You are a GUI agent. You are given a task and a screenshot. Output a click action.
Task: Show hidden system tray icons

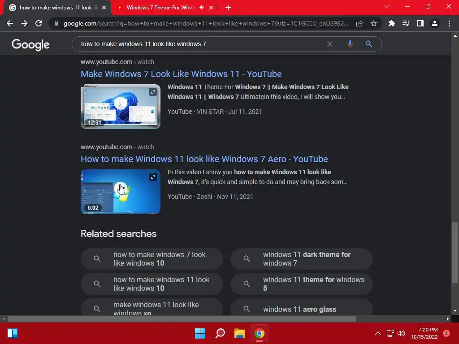378,333
